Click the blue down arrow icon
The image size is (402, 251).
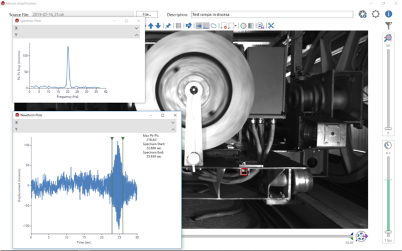coord(158,26)
